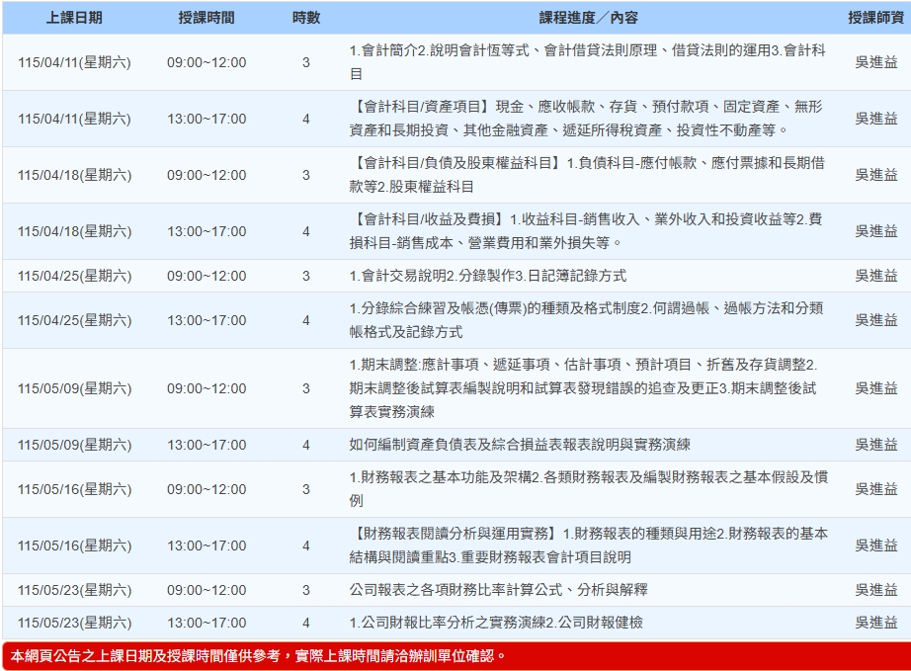Click the 課程進度/內容 column header

[588, 18]
